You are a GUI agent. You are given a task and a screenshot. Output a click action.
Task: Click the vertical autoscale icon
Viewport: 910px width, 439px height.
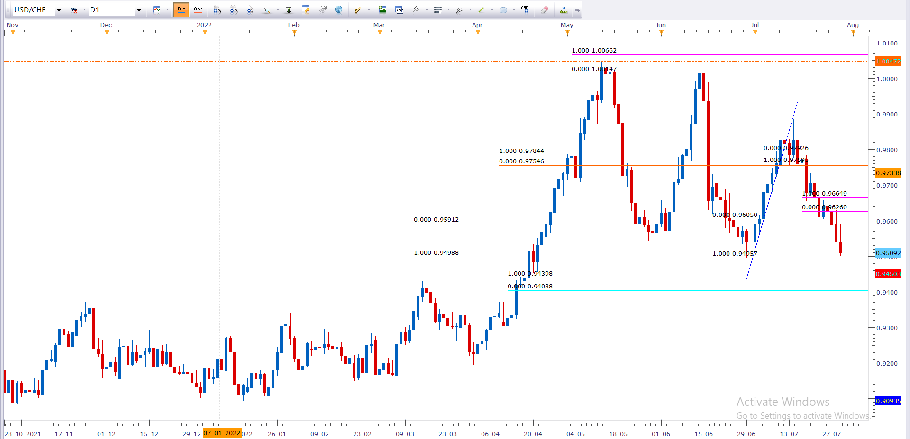click(x=289, y=10)
